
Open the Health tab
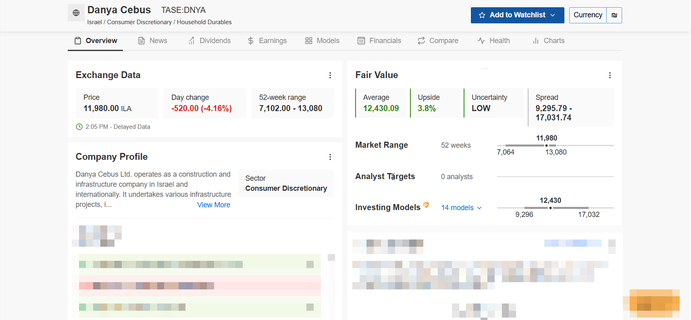point(493,41)
